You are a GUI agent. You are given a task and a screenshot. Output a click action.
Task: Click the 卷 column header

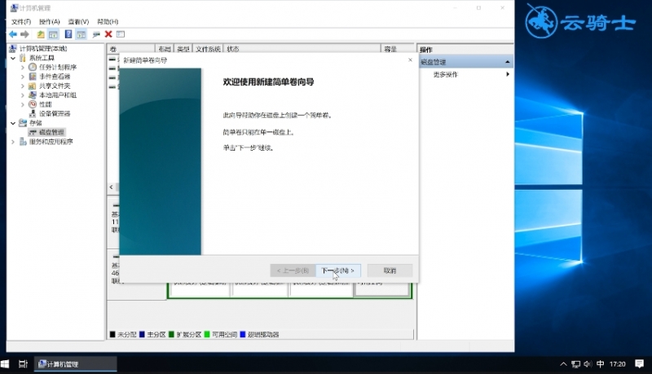click(131, 49)
